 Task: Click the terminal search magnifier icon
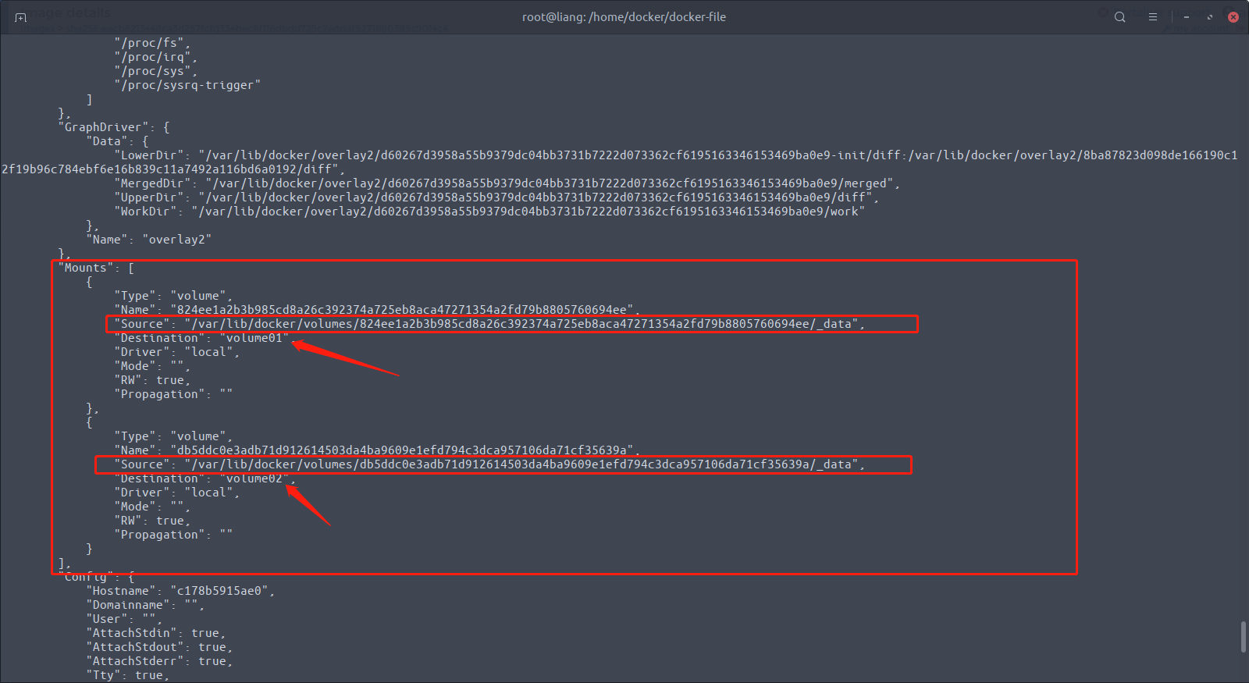click(1119, 17)
